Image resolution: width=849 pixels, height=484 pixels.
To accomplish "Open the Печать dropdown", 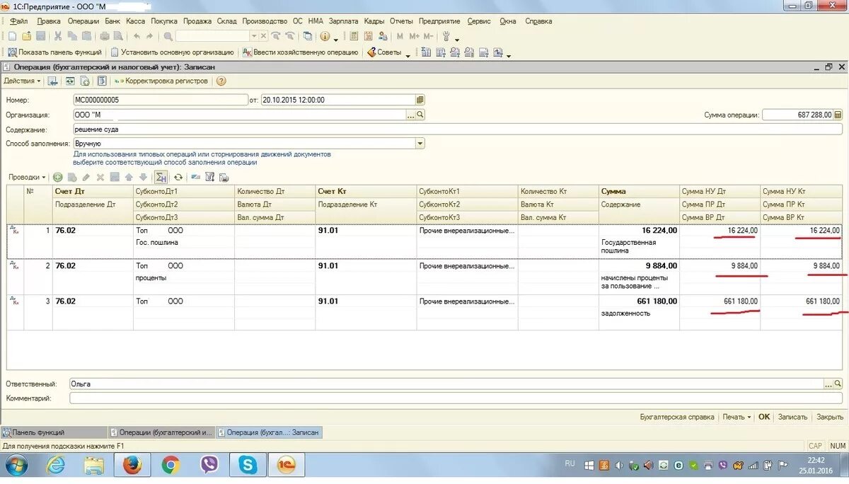I will point(737,417).
